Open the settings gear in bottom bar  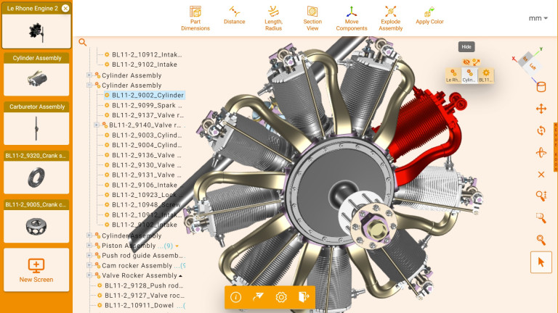coord(281,296)
